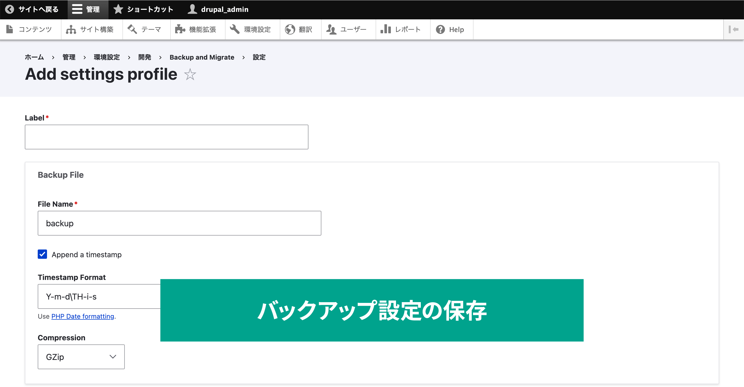Click サイトへ戻る in the top bar
This screenshot has width=744, height=387.
click(x=38, y=9)
